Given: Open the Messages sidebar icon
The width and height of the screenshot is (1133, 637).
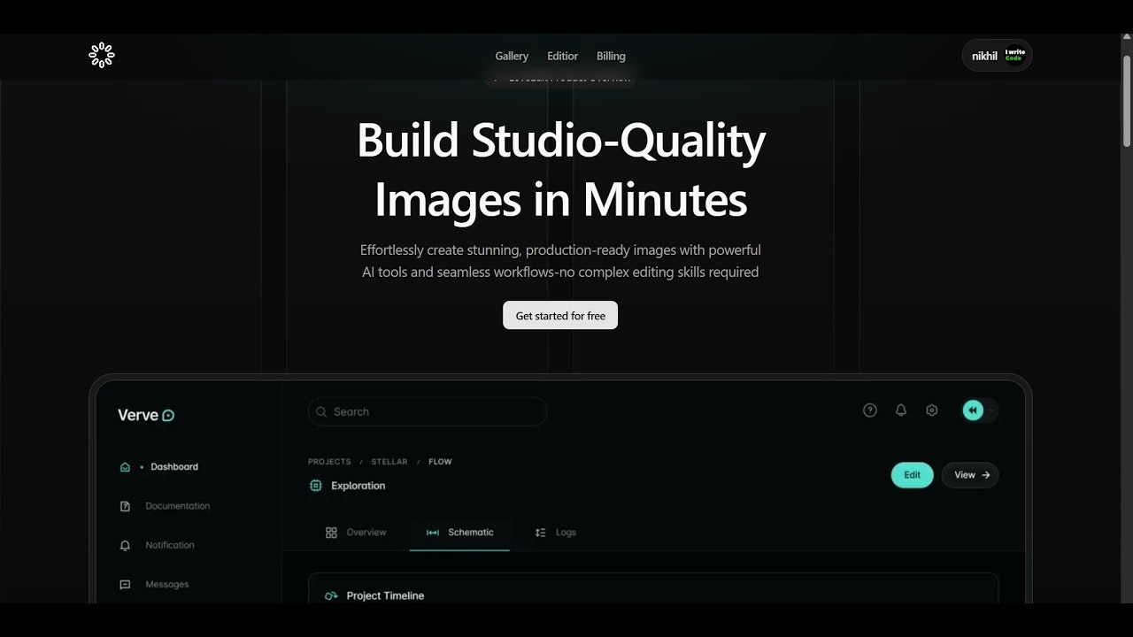Looking at the screenshot, I should (125, 584).
